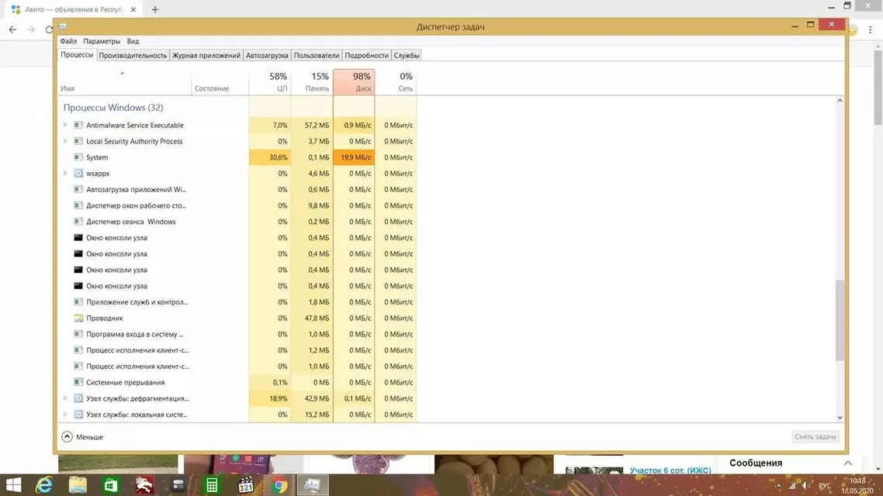This screenshot has width=883, height=496.
Task: Open the Пользователи tab
Action: point(317,55)
